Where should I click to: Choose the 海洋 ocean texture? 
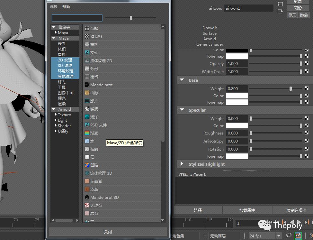(x=122, y=117)
